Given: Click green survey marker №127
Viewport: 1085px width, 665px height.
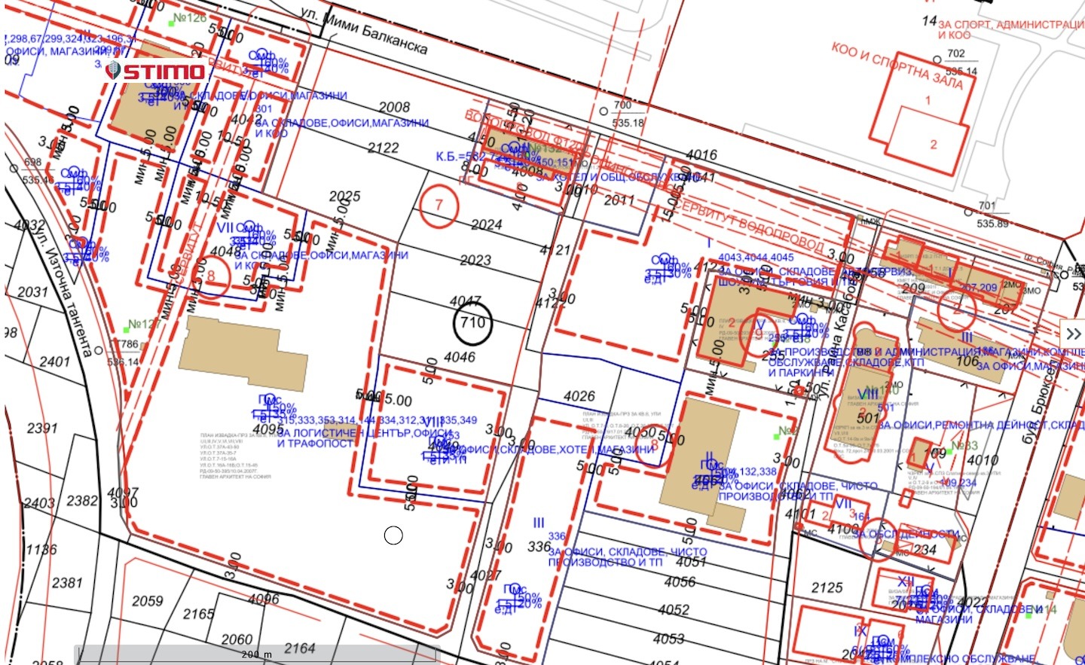Looking at the screenshot, I should (127, 330).
